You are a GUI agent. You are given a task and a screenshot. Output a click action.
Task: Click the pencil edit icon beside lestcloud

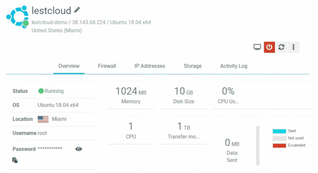click(x=77, y=10)
